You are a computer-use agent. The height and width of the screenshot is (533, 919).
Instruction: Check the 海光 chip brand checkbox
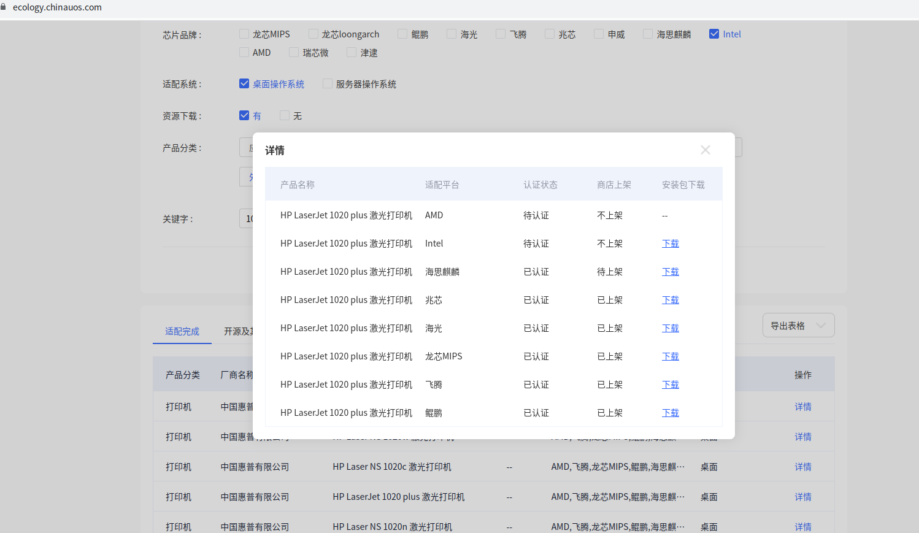[x=452, y=34]
